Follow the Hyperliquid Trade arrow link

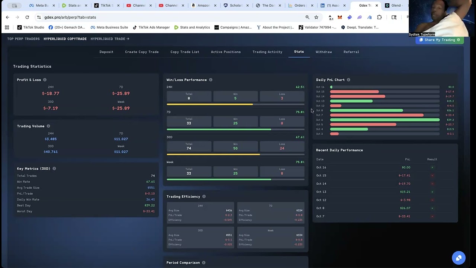(110, 39)
